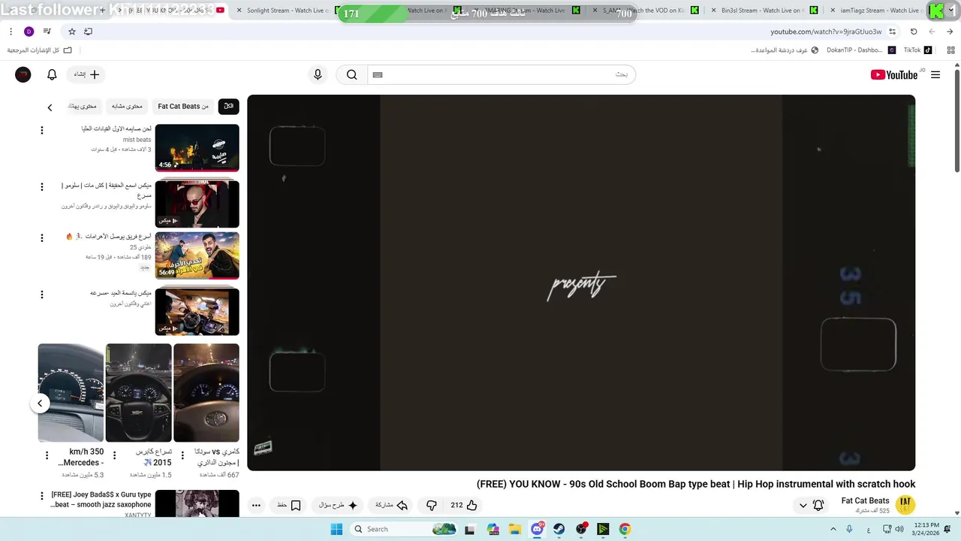The image size is (961, 541).
Task: Open the DokanTIP Dashboard bookmark
Action: point(860,50)
